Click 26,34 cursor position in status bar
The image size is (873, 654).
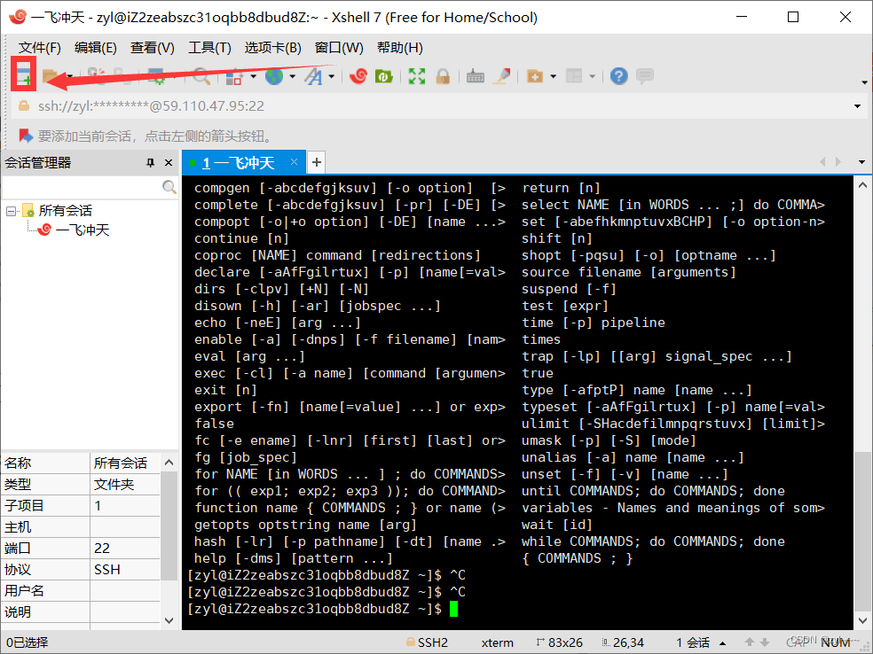click(628, 642)
